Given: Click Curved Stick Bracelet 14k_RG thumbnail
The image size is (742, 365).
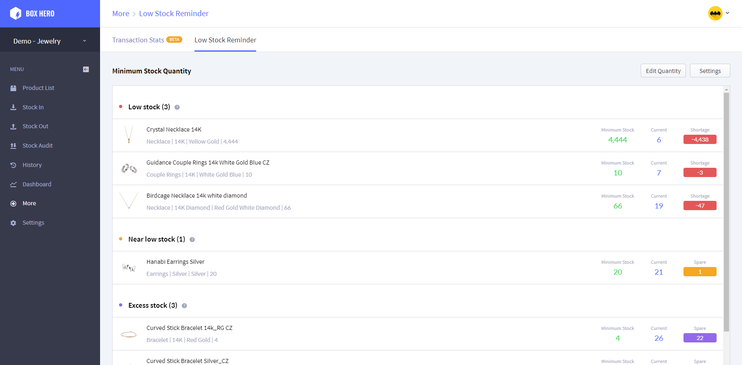Looking at the screenshot, I should click(x=129, y=334).
